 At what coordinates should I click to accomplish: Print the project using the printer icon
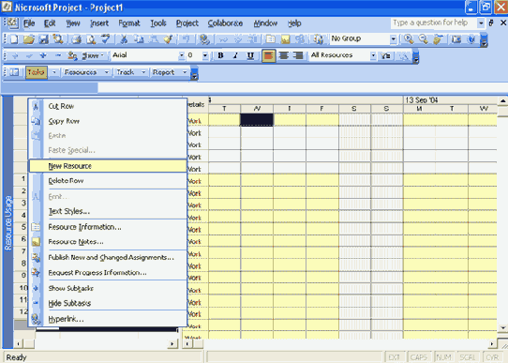77,39
